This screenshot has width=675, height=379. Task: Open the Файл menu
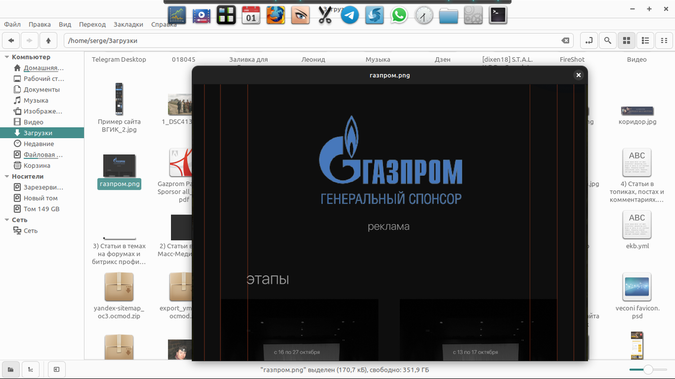(x=12, y=25)
